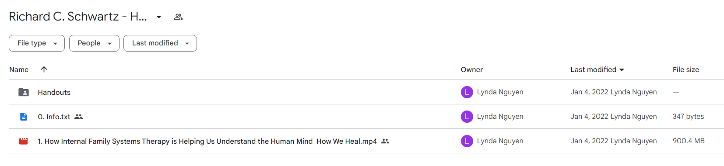Open the Last modified column sort menu

[597, 69]
